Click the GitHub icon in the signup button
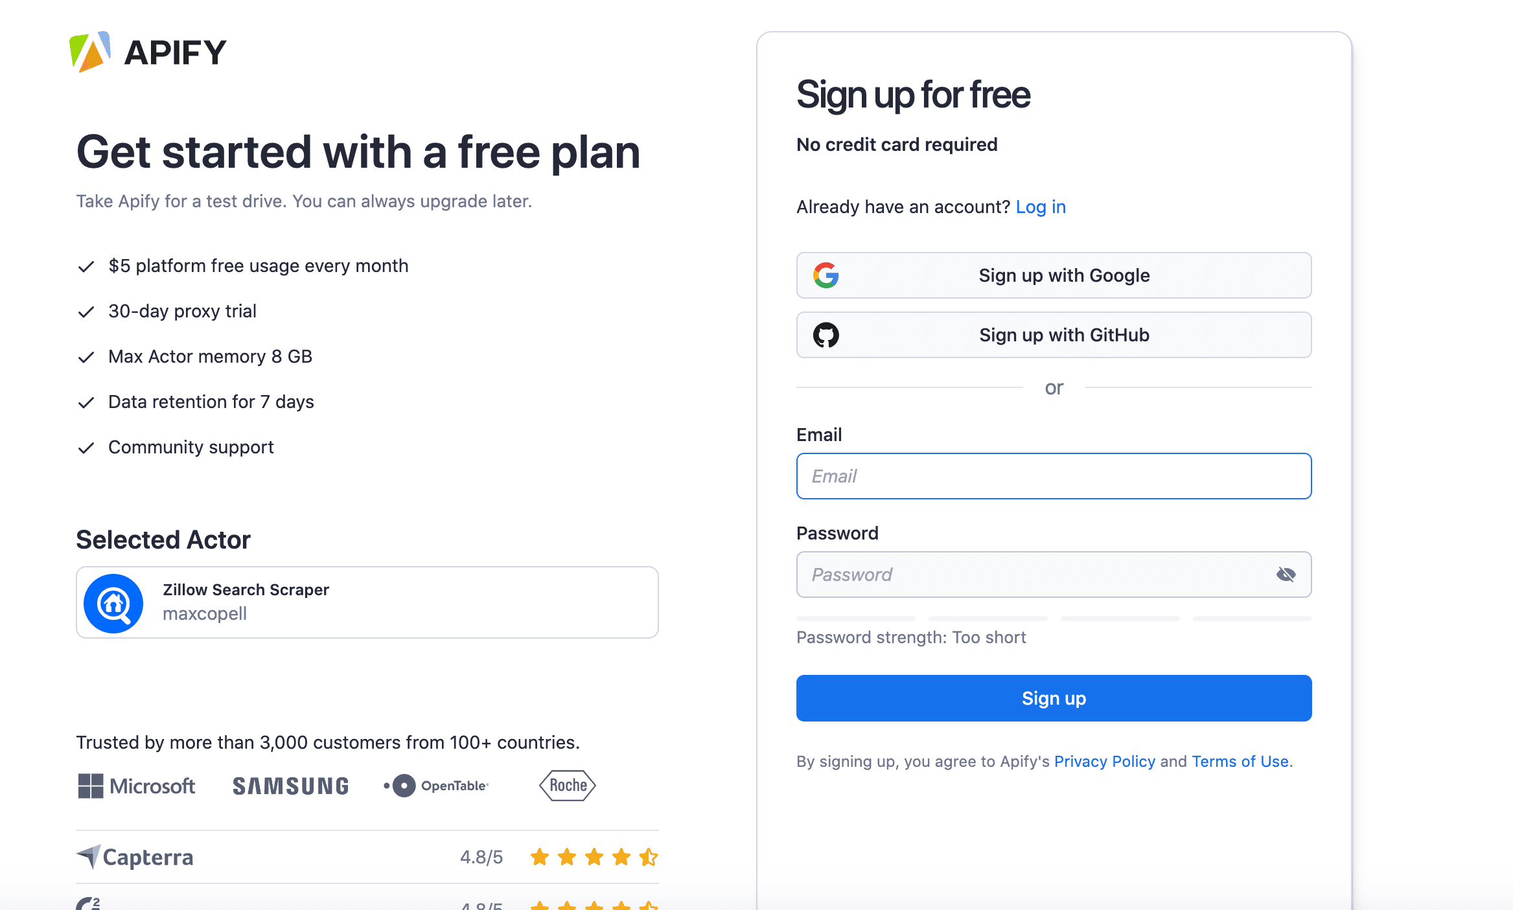 click(x=826, y=335)
